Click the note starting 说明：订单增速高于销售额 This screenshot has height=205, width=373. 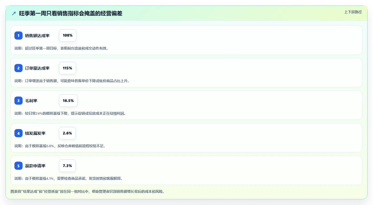(x=72, y=81)
